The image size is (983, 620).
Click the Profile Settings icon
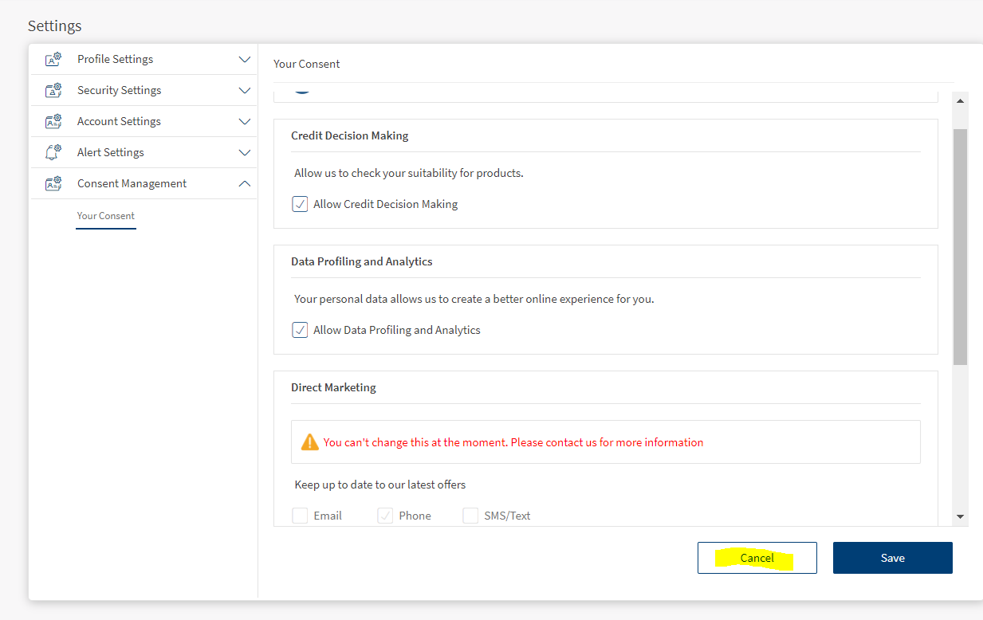pyautogui.click(x=53, y=60)
